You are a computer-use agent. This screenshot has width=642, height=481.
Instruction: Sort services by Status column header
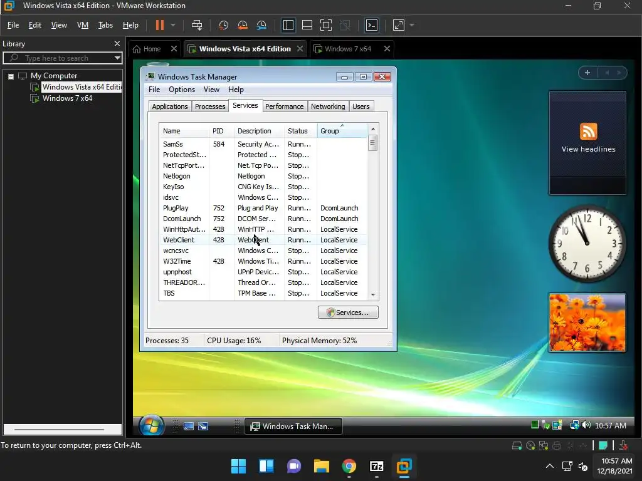tap(300, 132)
